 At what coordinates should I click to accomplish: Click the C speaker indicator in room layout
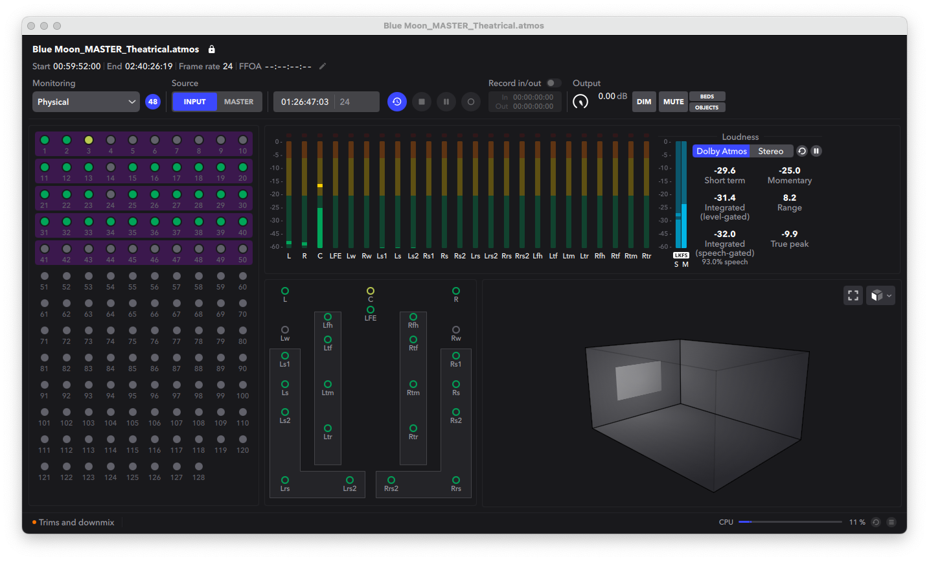(371, 291)
